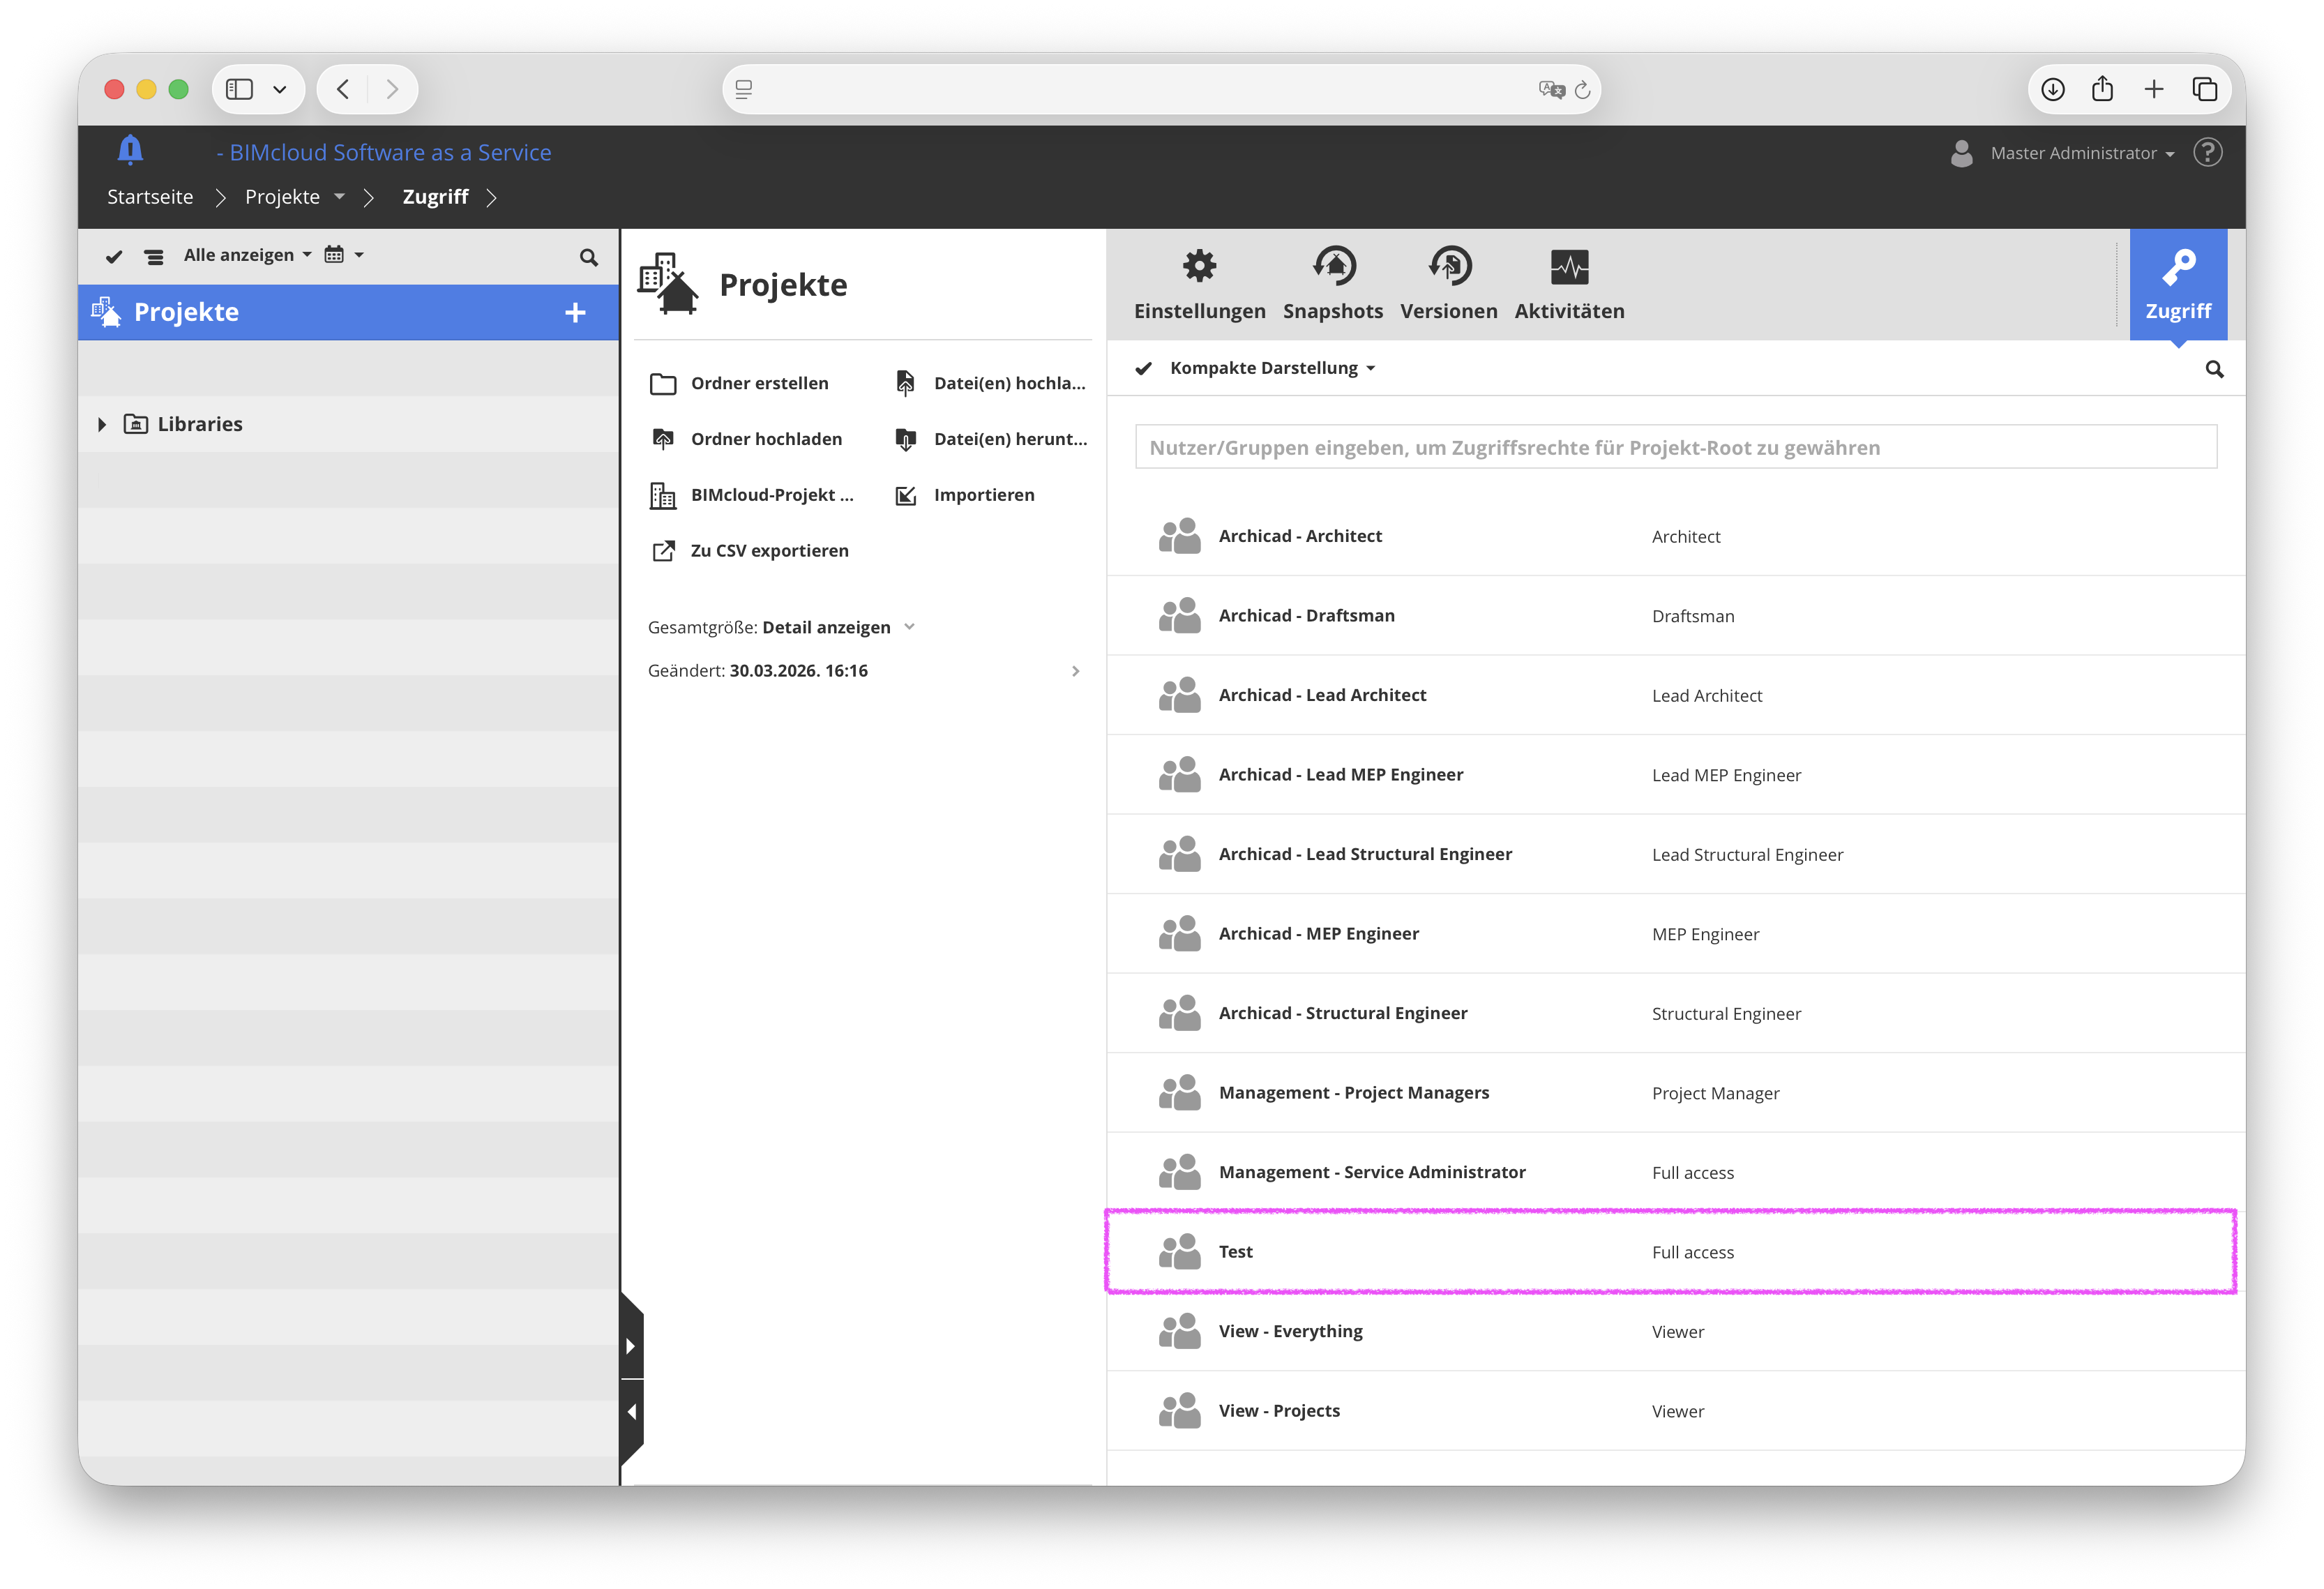Click the notification bell icon

click(x=130, y=150)
